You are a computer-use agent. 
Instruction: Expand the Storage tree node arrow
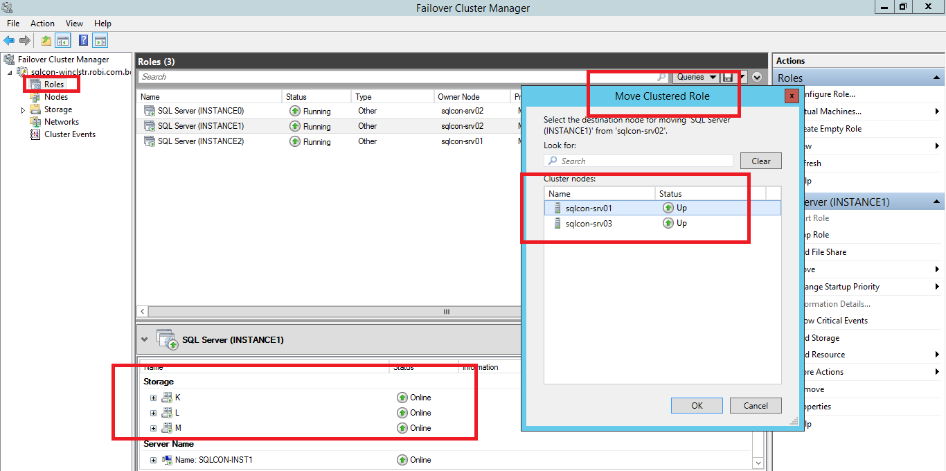pos(23,110)
